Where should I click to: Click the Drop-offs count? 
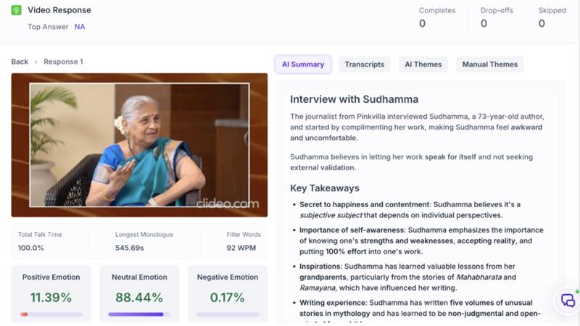point(484,24)
